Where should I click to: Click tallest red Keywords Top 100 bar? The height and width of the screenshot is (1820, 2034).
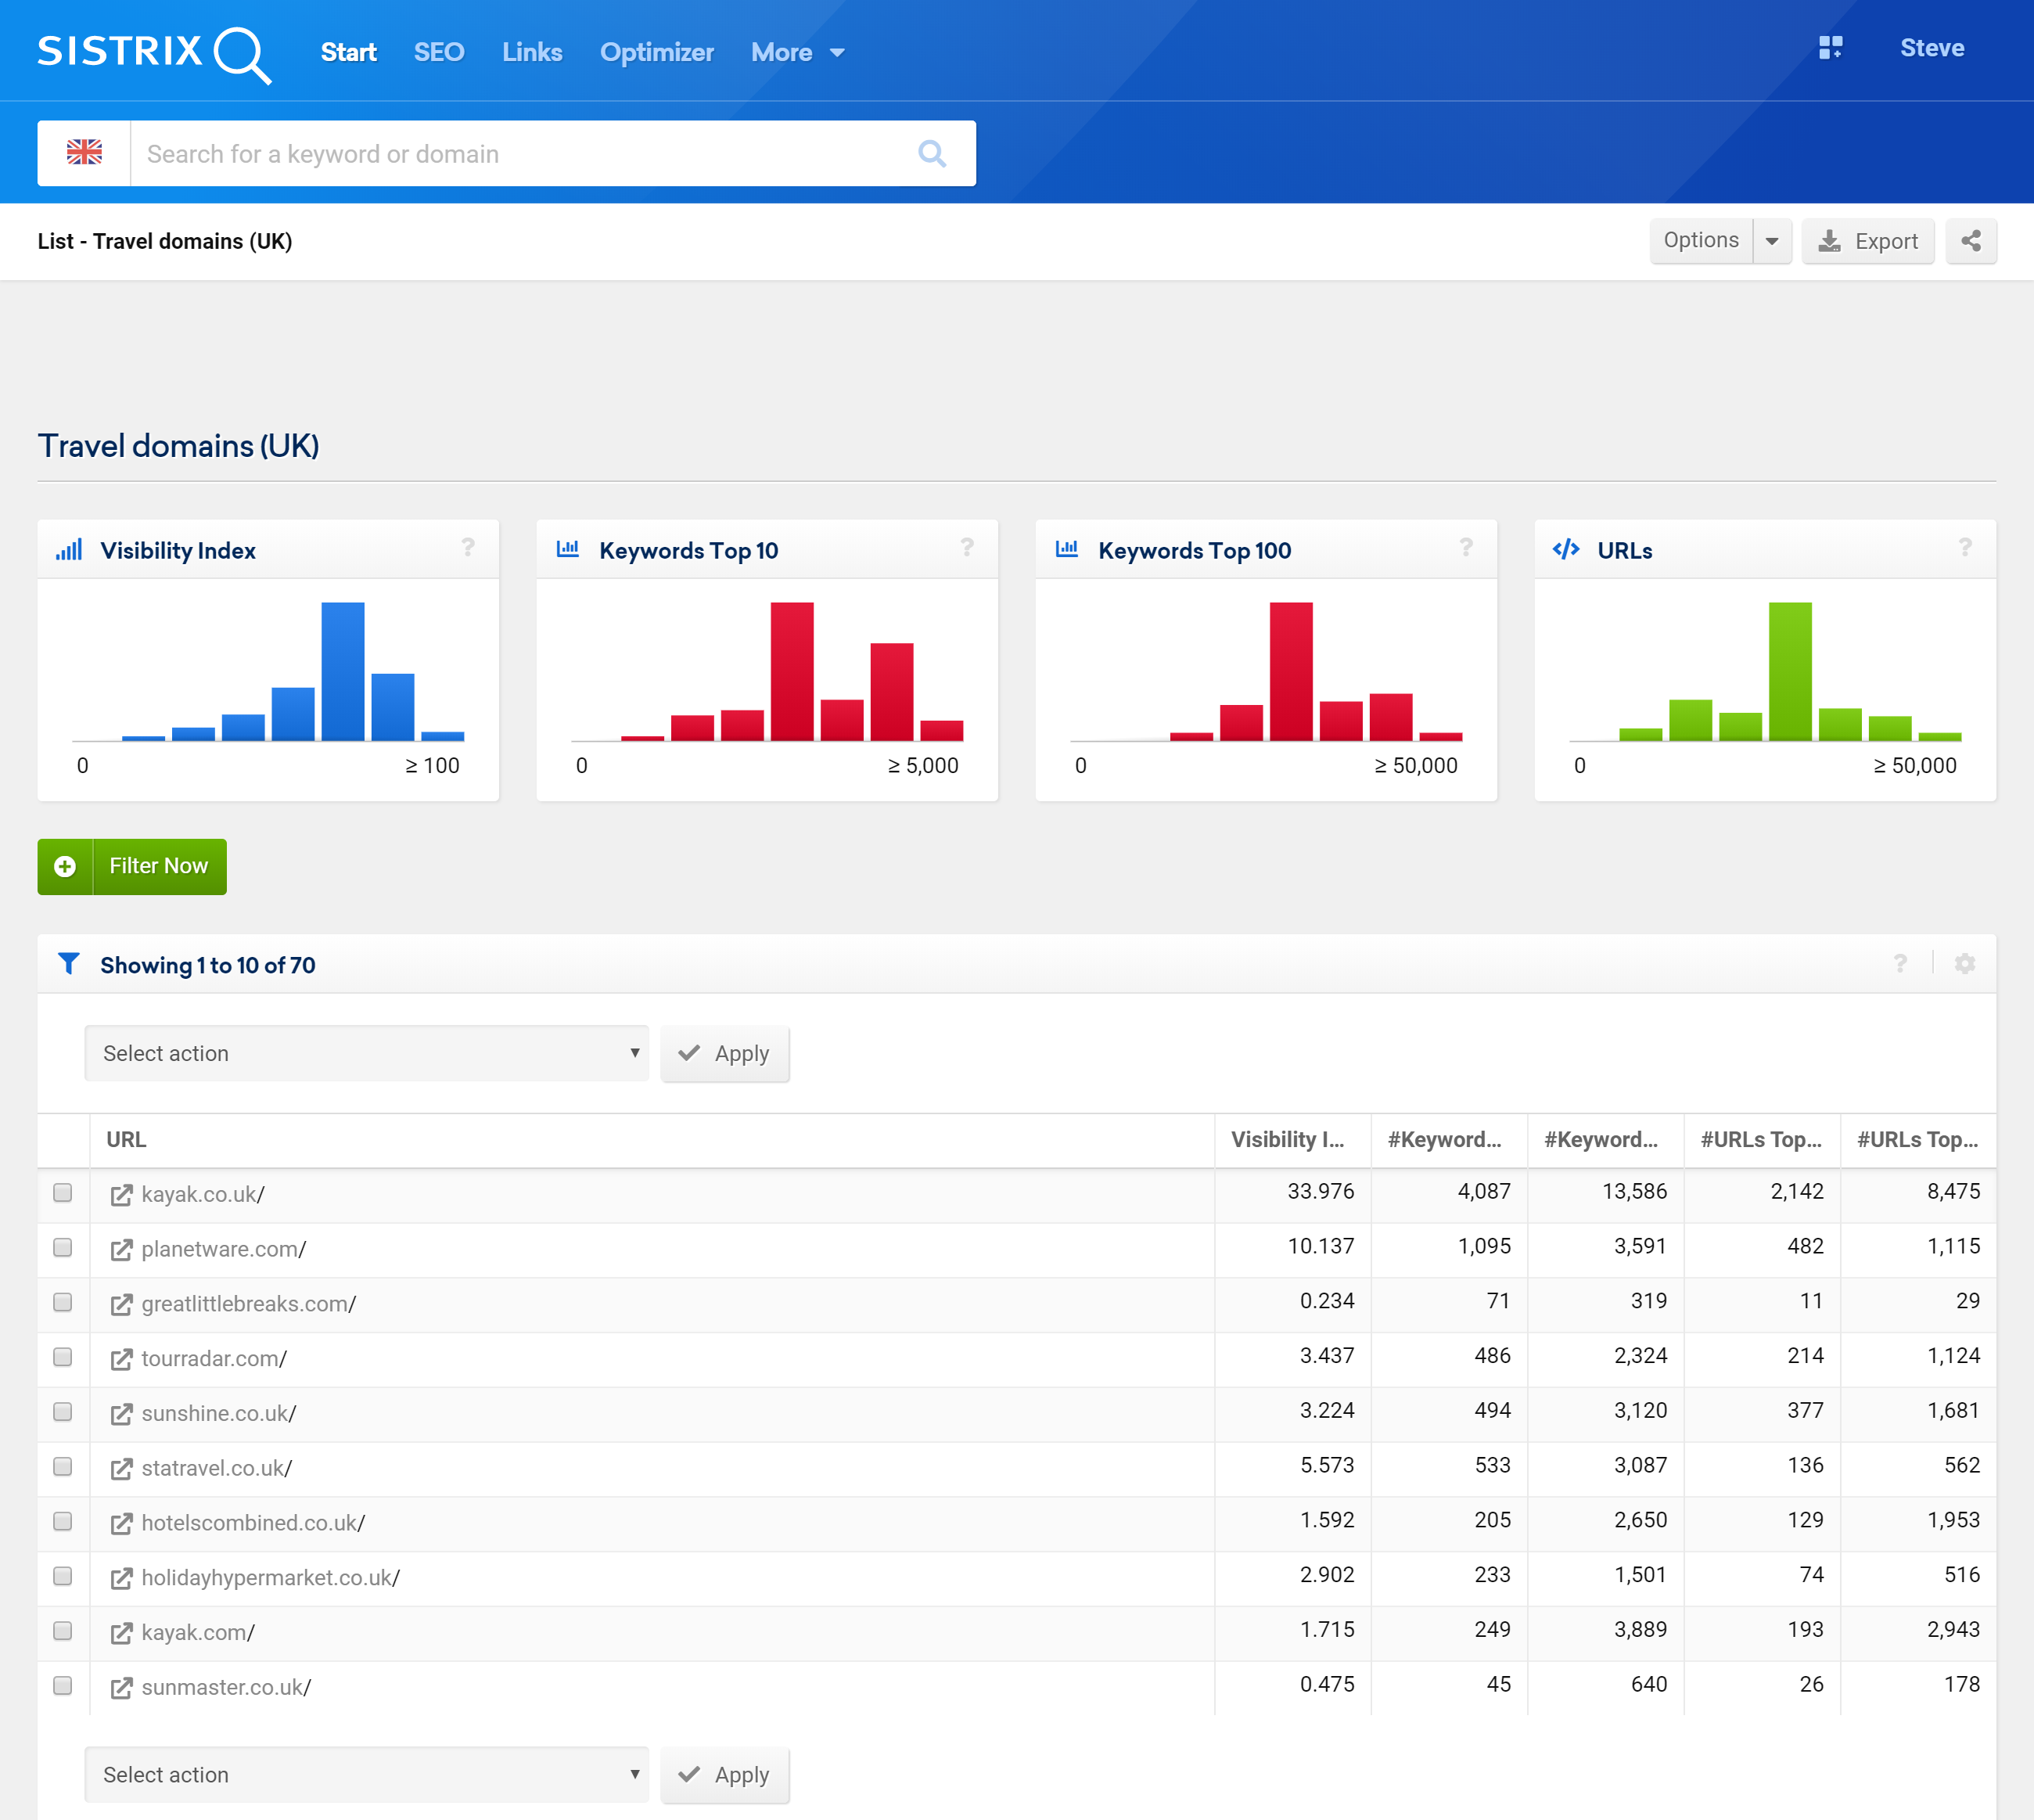[1291, 671]
